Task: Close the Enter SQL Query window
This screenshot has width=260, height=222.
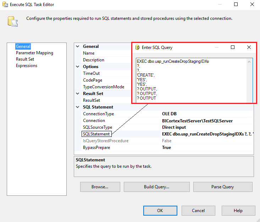Action: pos(249,47)
